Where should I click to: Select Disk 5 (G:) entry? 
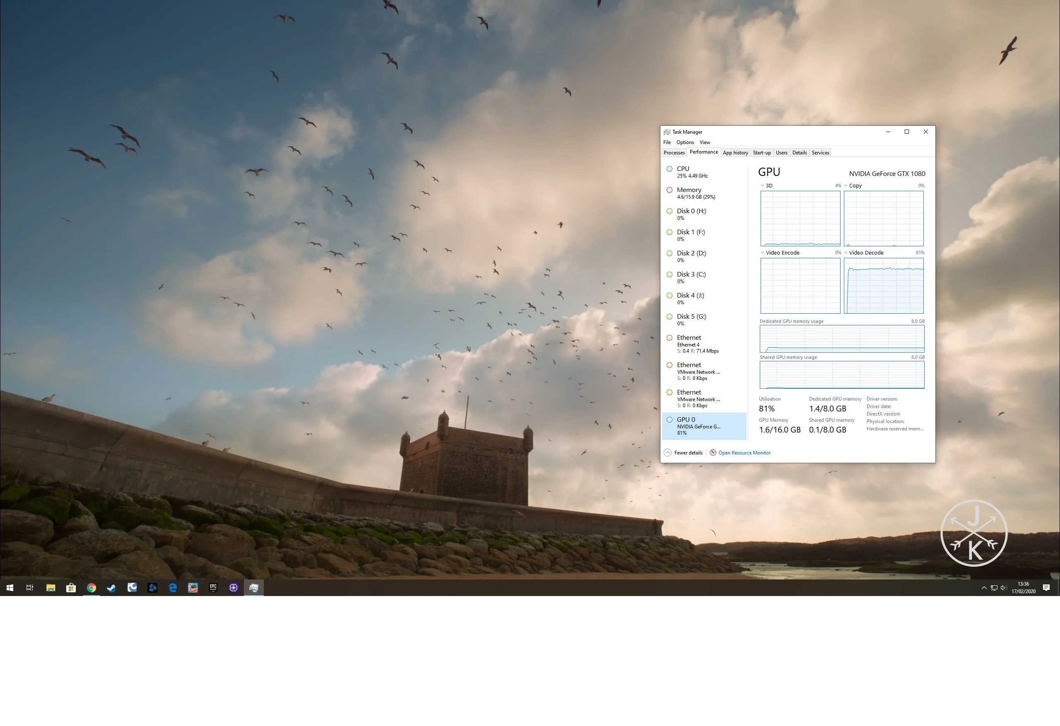point(704,320)
